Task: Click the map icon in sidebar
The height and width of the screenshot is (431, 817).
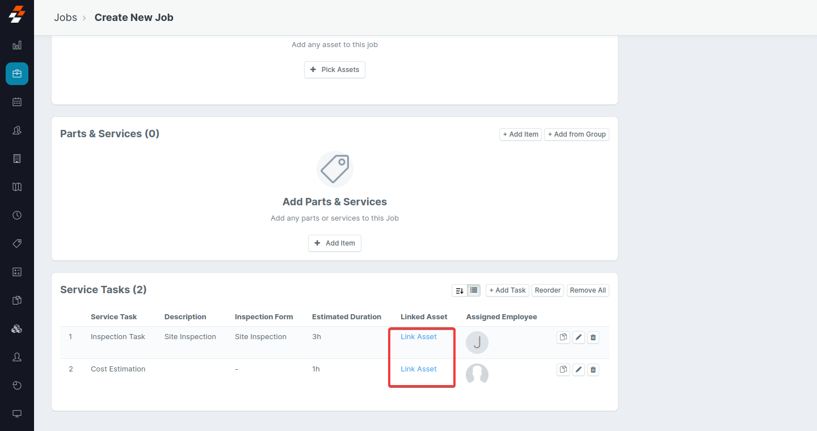Action: 17,187
